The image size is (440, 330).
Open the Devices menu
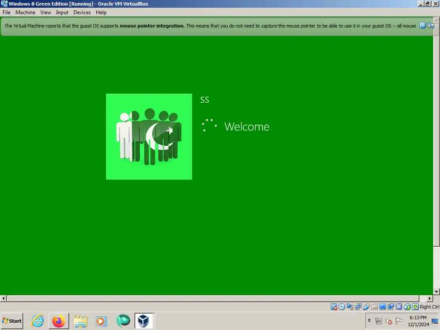82,12
